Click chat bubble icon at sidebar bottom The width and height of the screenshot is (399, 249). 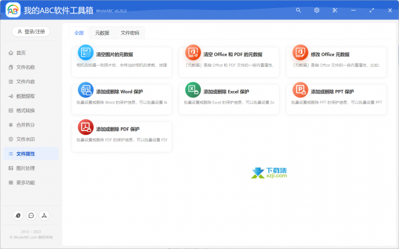point(31,216)
